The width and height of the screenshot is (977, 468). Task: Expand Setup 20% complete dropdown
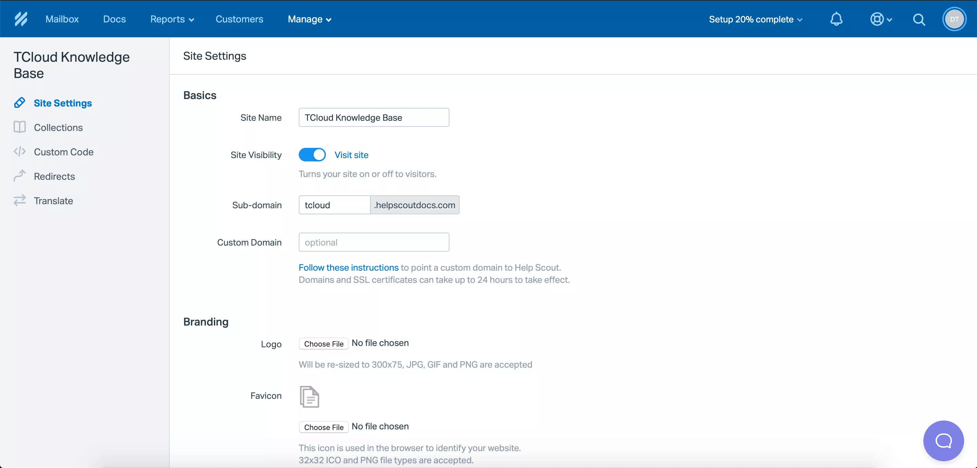pyautogui.click(x=756, y=19)
